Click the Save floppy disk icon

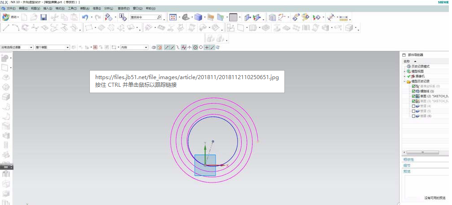(44, 17)
